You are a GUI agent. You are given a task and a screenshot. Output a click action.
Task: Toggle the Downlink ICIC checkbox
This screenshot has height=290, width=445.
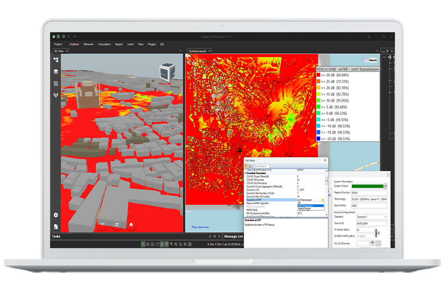tap(298, 190)
